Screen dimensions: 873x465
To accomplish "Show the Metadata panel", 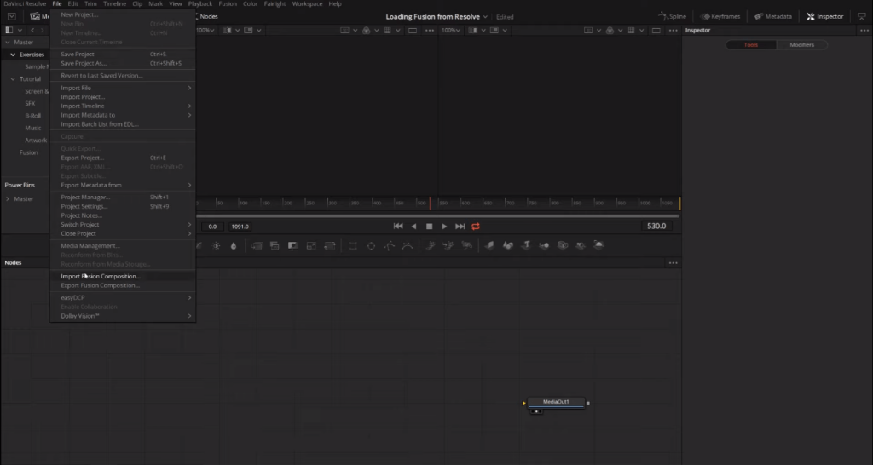I will click(x=772, y=16).
